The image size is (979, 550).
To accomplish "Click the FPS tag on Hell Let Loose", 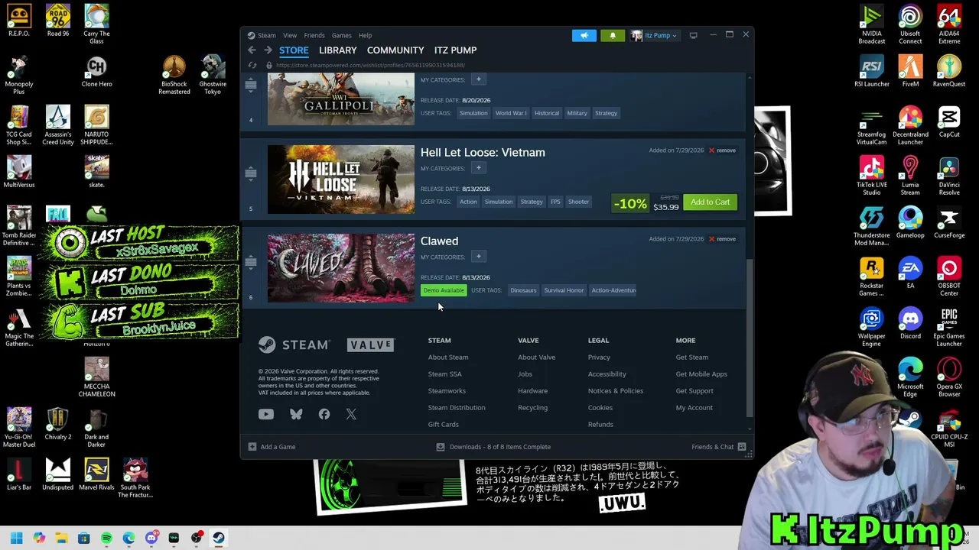I will [555, 202].
